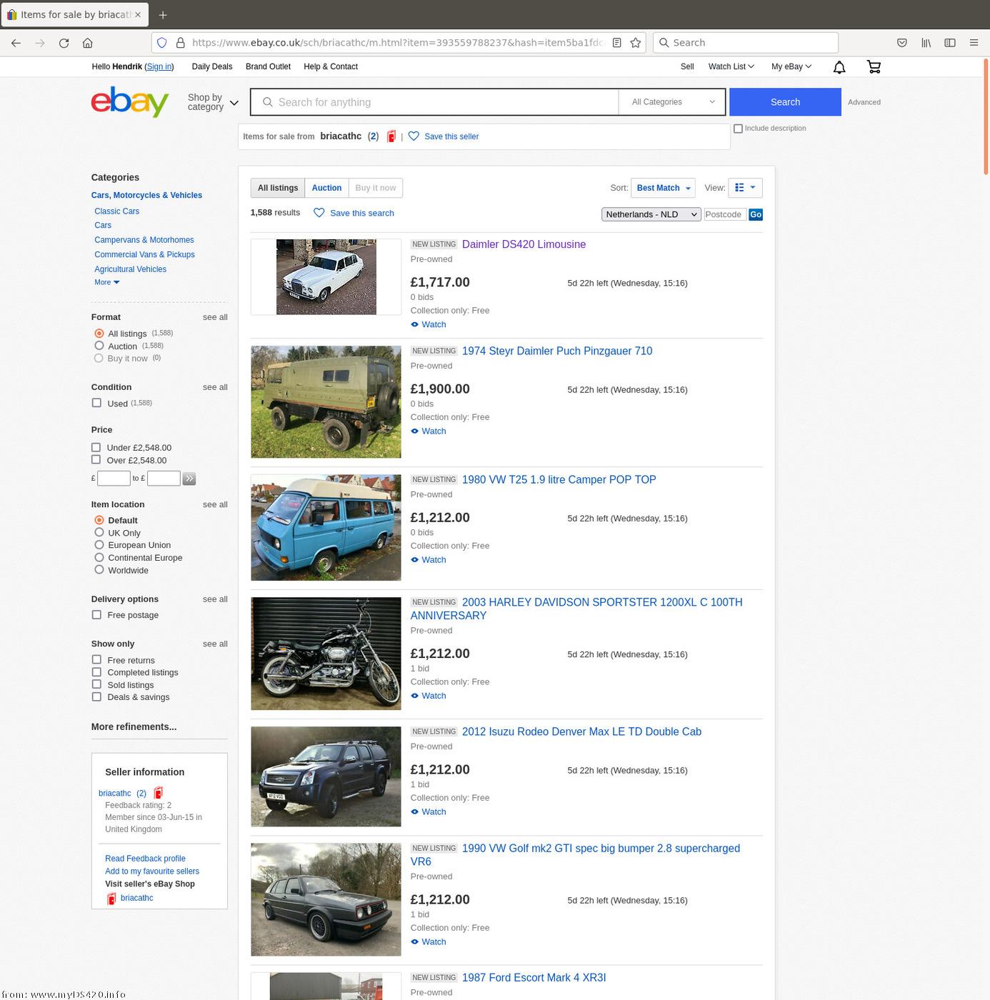Open Firefox hamburger menu

click(974, 43)
